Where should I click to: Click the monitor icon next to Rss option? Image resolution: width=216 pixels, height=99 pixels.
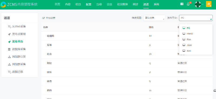pos(184,39)
